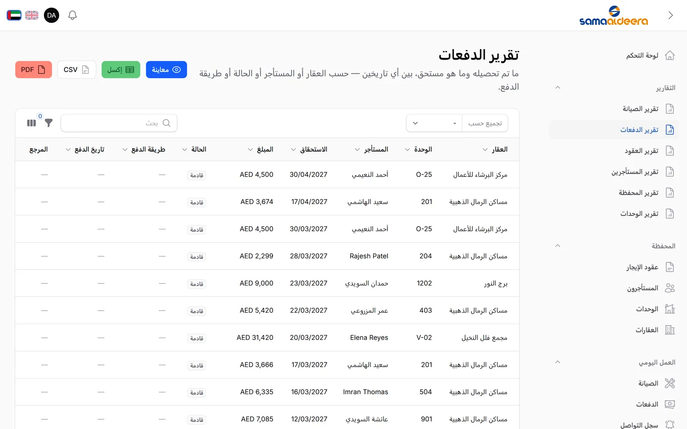Open تقرير المستأجرين in the sidebar

coord(614,172)
